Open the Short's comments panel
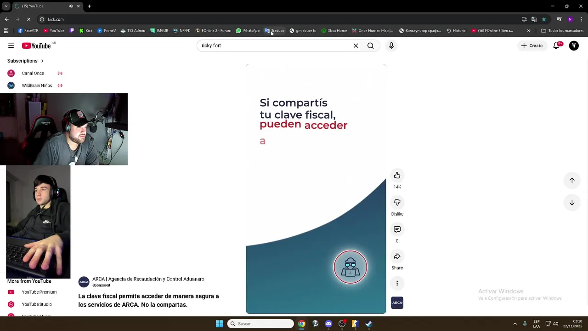This screenshot has width=588, height=331. (397, 229)
